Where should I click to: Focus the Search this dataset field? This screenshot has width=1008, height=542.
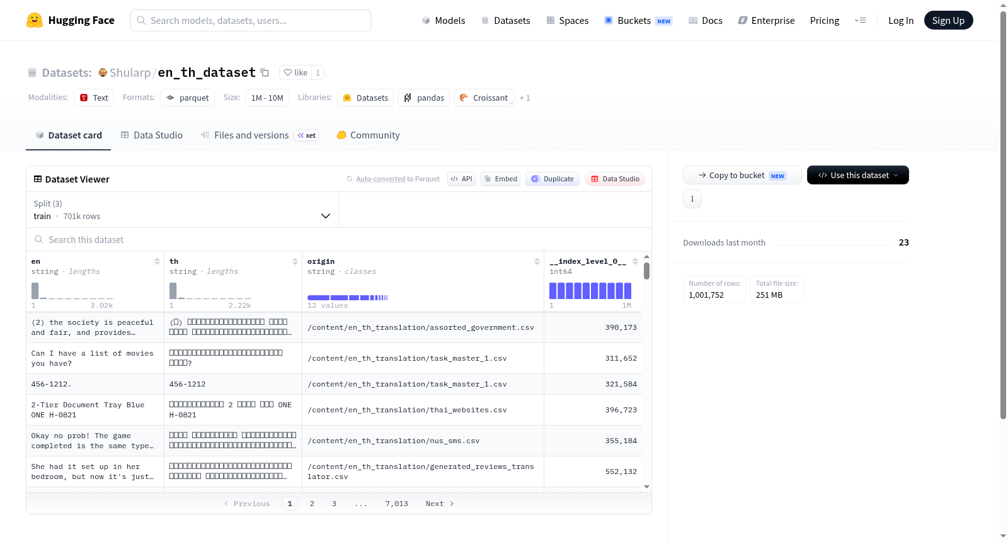click(339, 239)
